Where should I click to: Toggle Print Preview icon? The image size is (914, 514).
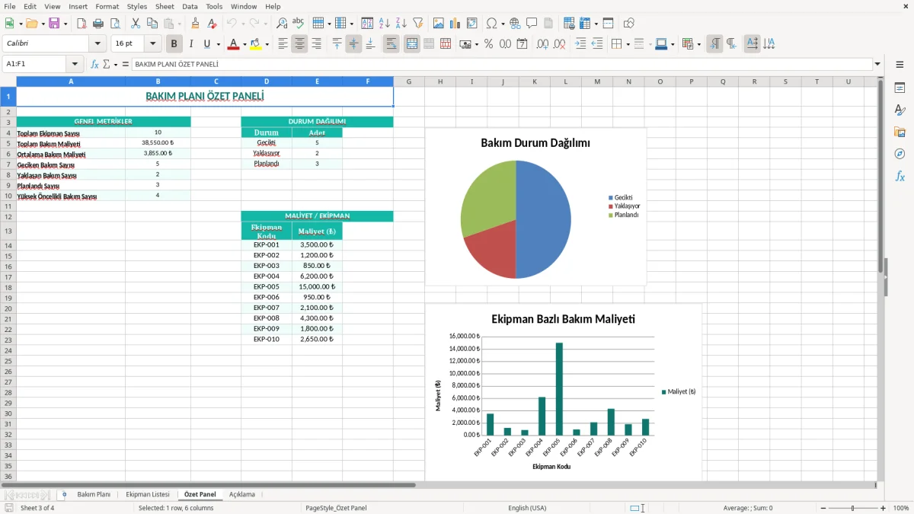coord(115,24)
